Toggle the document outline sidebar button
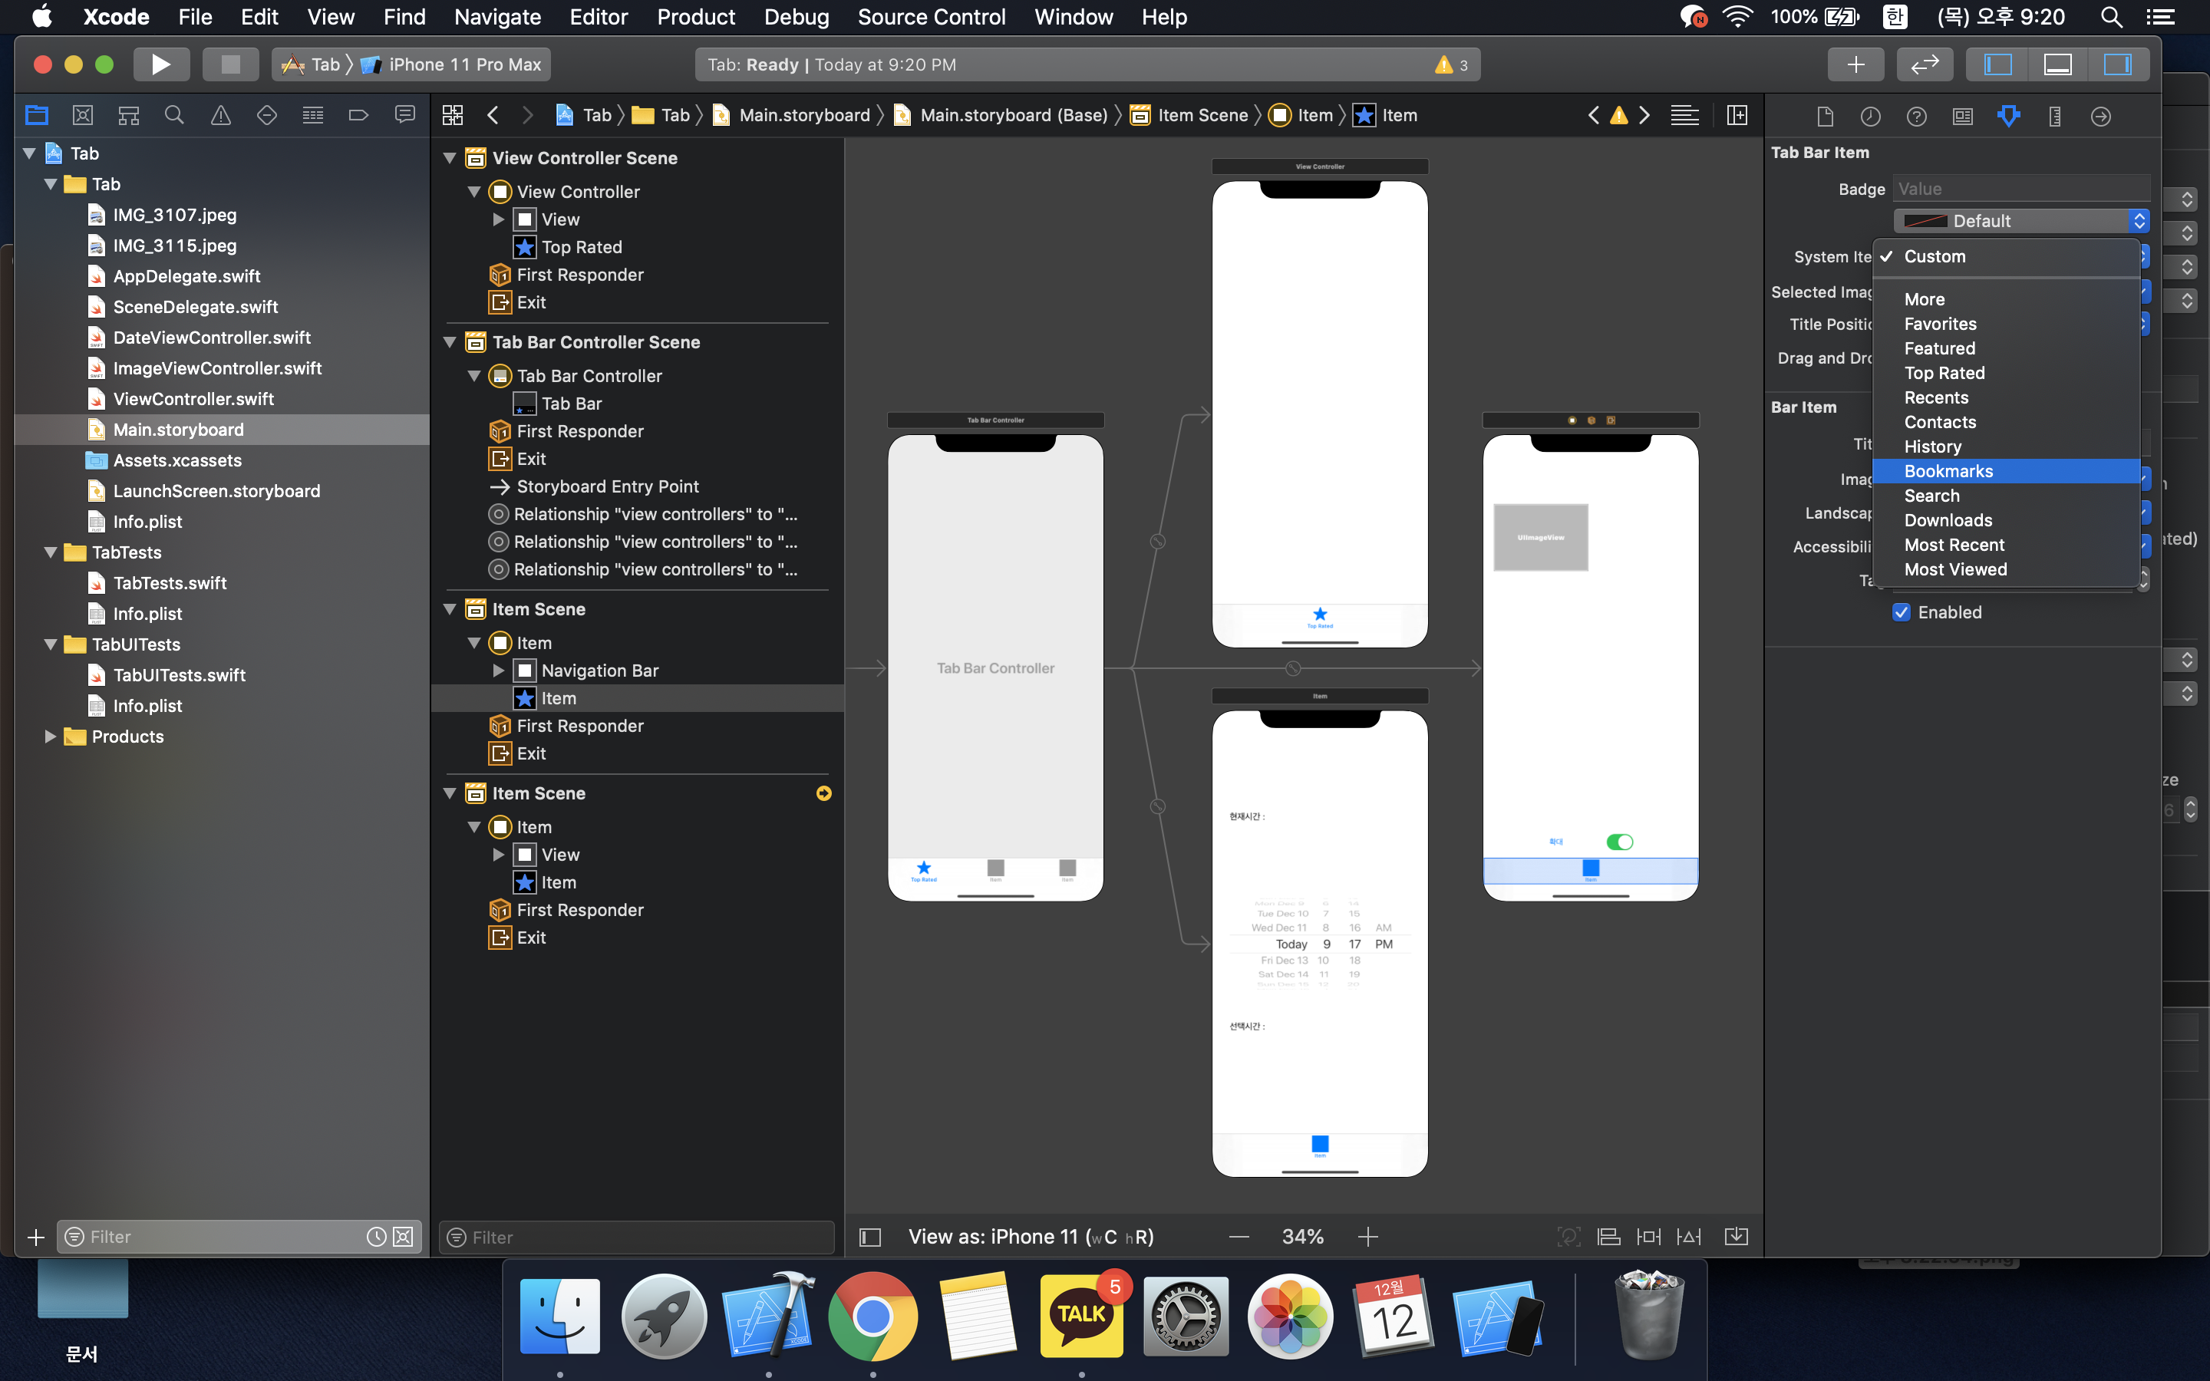Viewport: 2210px width, 1381px height. (x=869, y=1237)
